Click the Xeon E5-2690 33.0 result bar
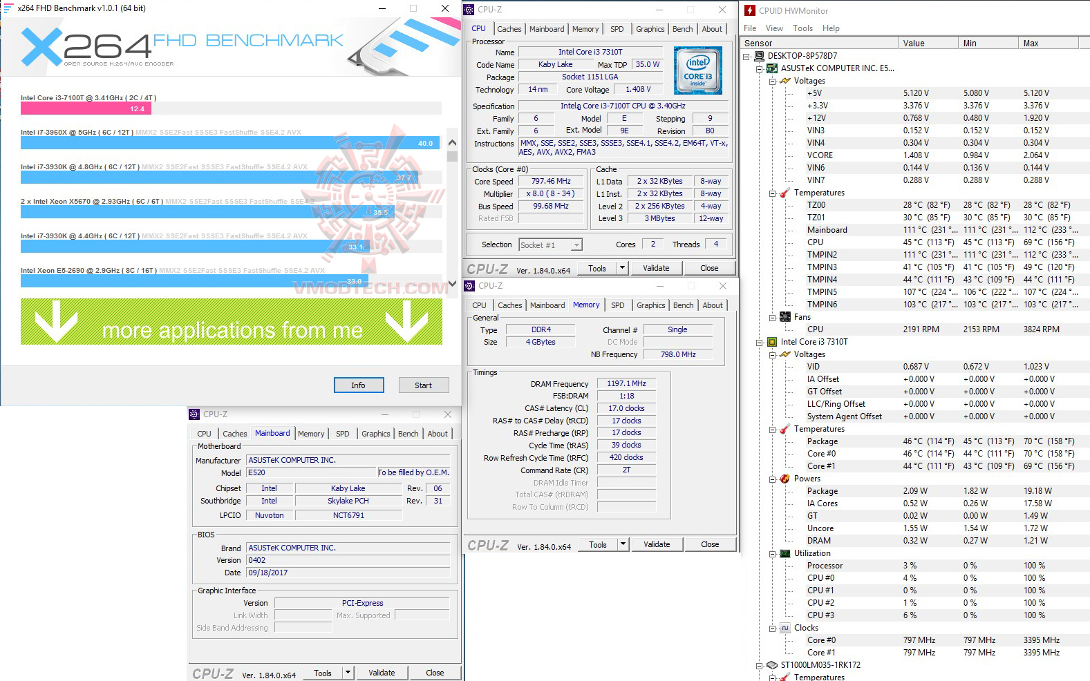Screen dimensions: 1090x681 point(194,281)
